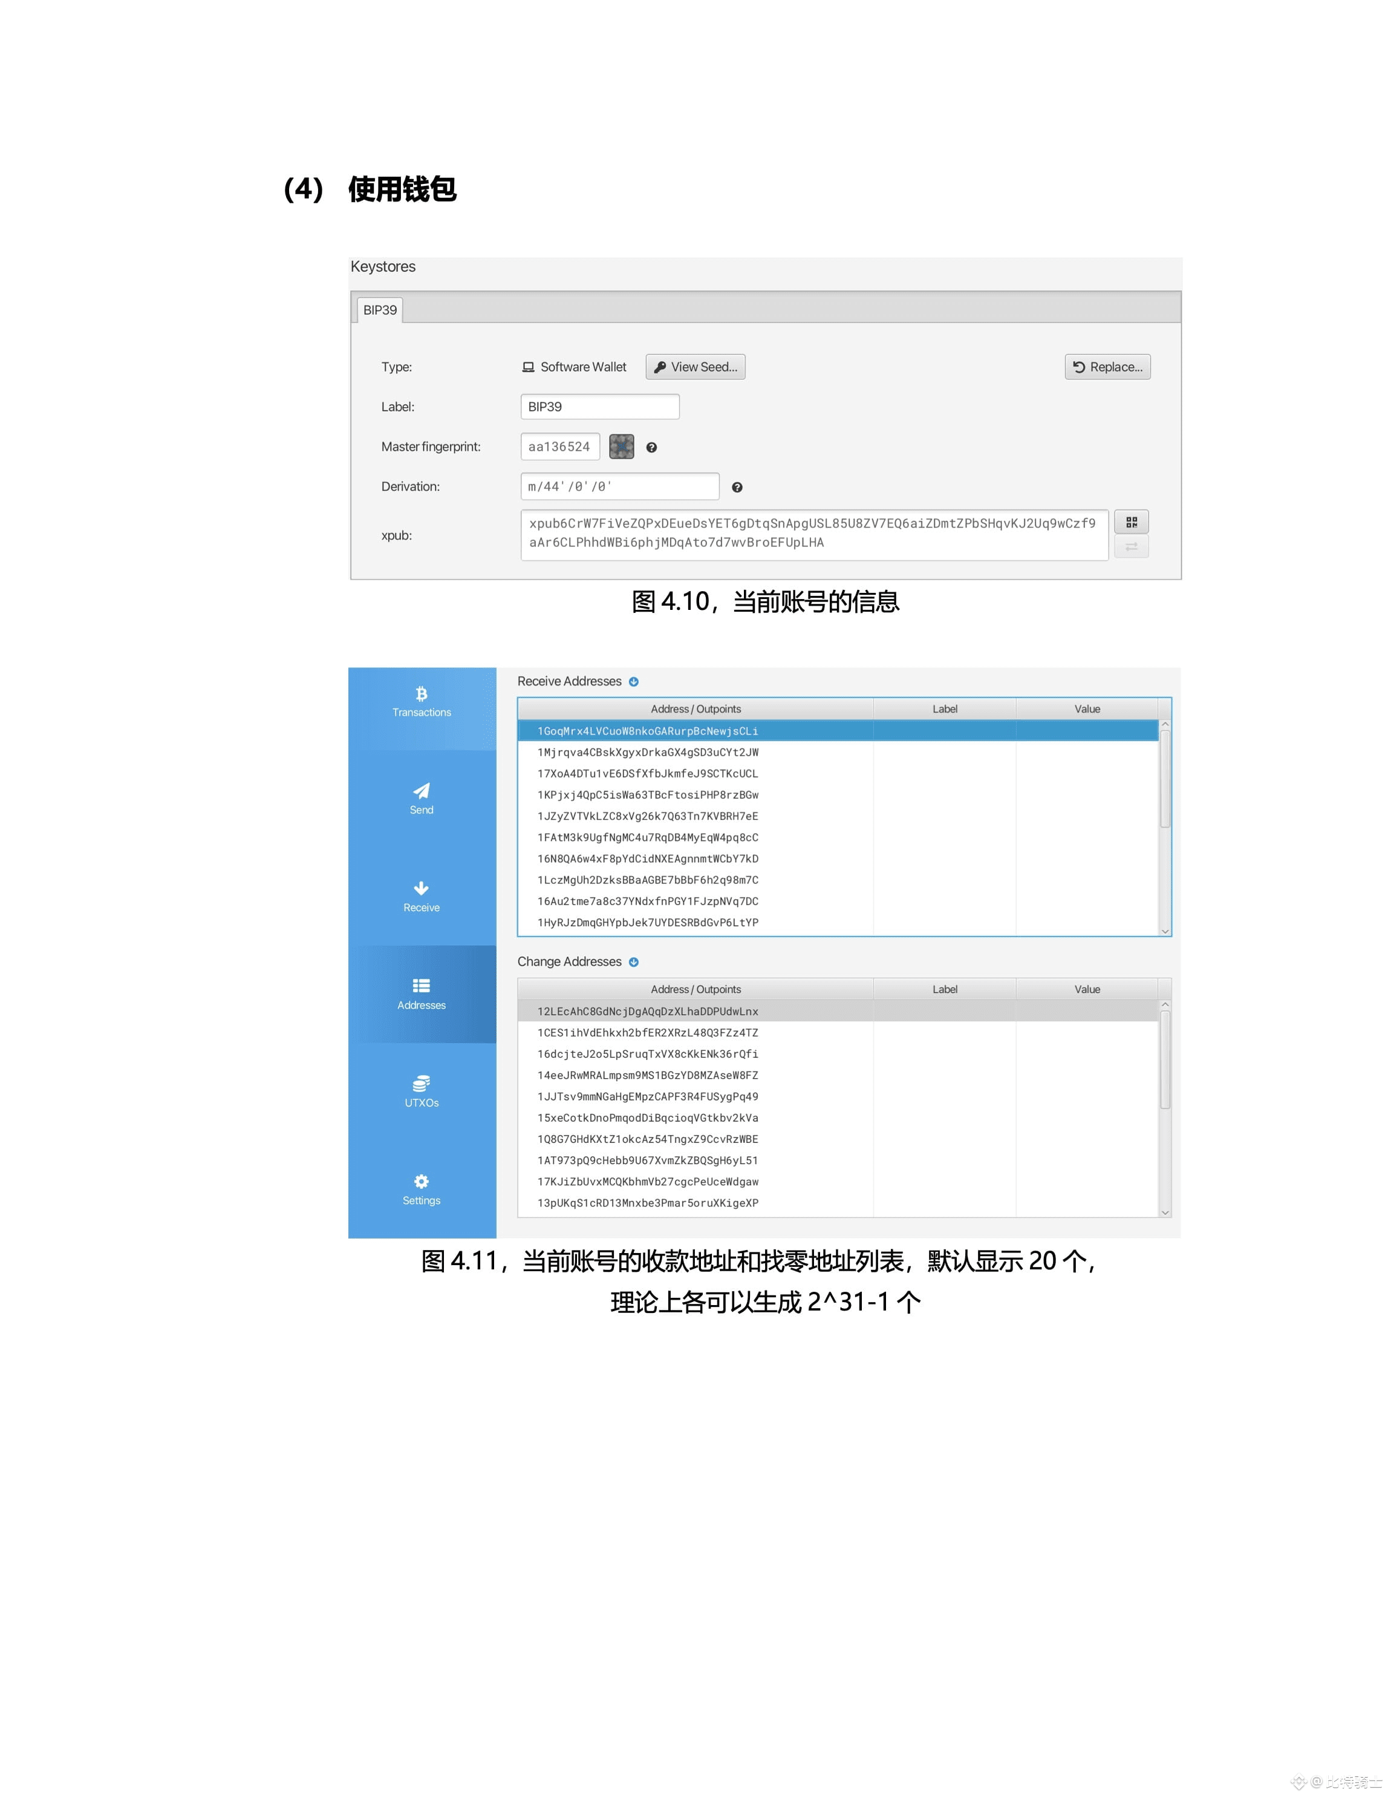Click the Change Addresses down-arrow icon
This screenshot has width=1388, height=1797.
(x=633, y=962)
